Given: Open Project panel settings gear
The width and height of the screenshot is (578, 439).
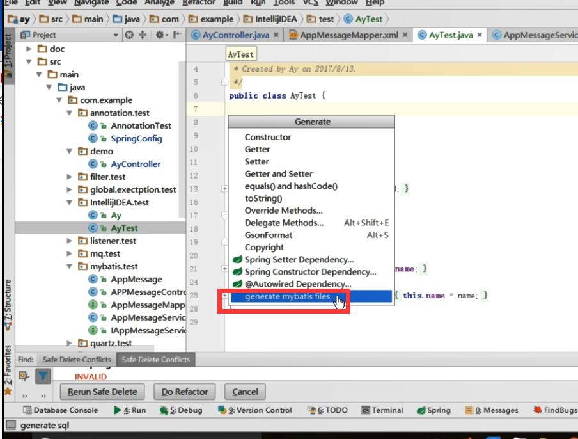Looking at the screenshot, I should pos(161,35).
